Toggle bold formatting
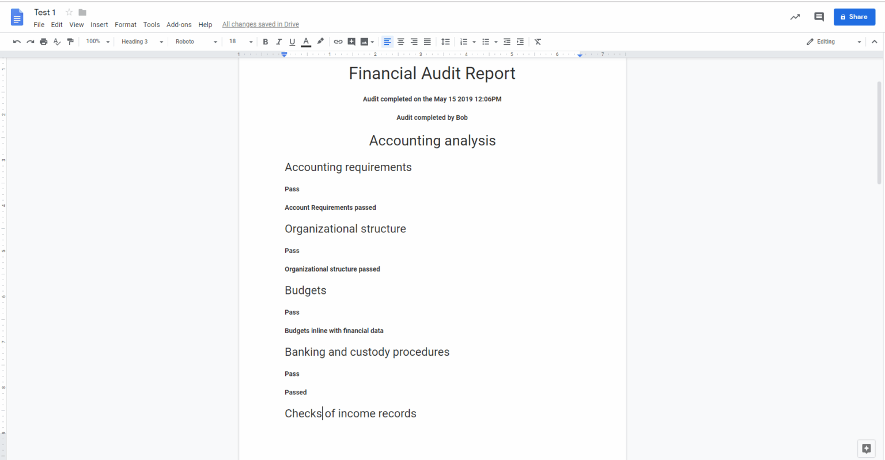This screenshot has width=885, height=460. (x=265, y=41)
